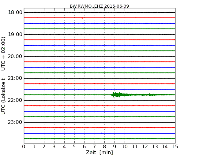Viewport: 199px width, 159px height.
Task: Click the x-axis tick label 10
Action: (x=125, y=147)
